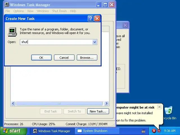Click the Commit Charge status text
The image size is (180, 135).
(x=86, y=124)
